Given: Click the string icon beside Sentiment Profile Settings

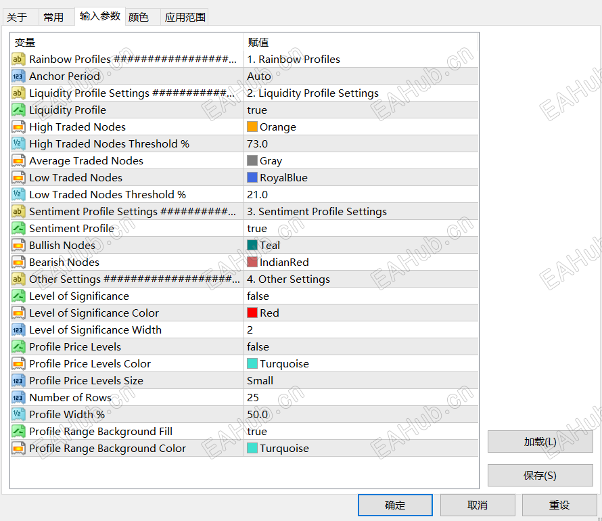Looking at the screenshot, I should 18,212.
